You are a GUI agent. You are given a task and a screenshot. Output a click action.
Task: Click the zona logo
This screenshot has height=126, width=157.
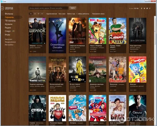pyautogui.click(x=9, y=8)
